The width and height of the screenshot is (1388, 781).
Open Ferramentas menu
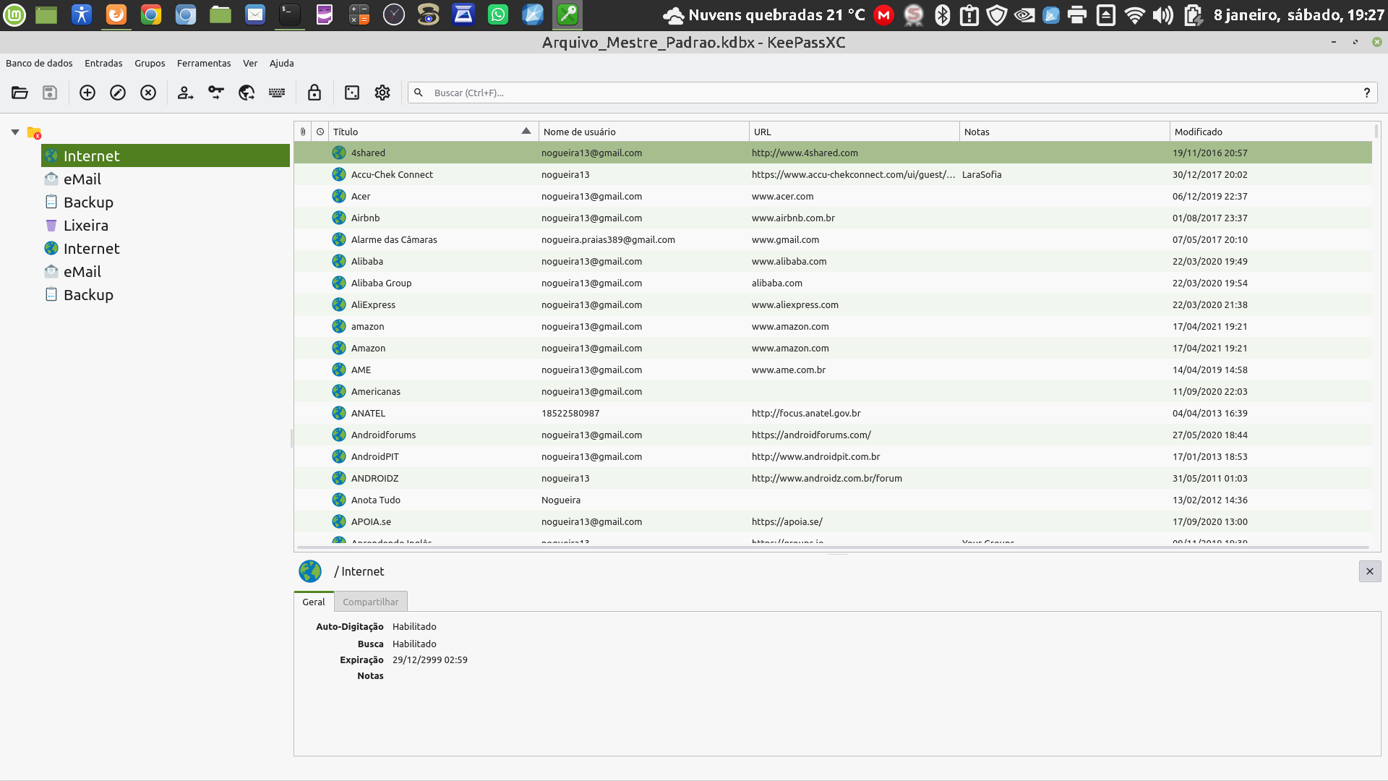[x=204, y=63]
